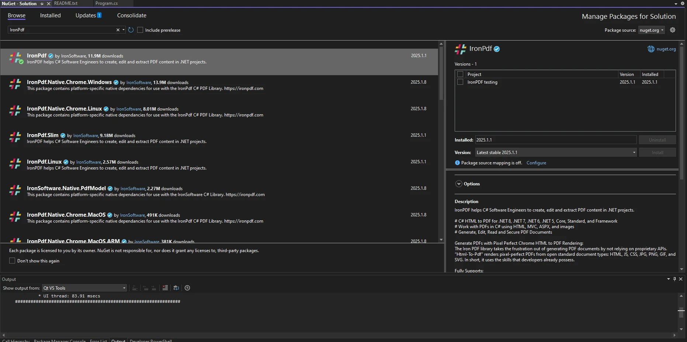Switch to the Installed tab
The image size is (687, 342).
pos(51,15)
